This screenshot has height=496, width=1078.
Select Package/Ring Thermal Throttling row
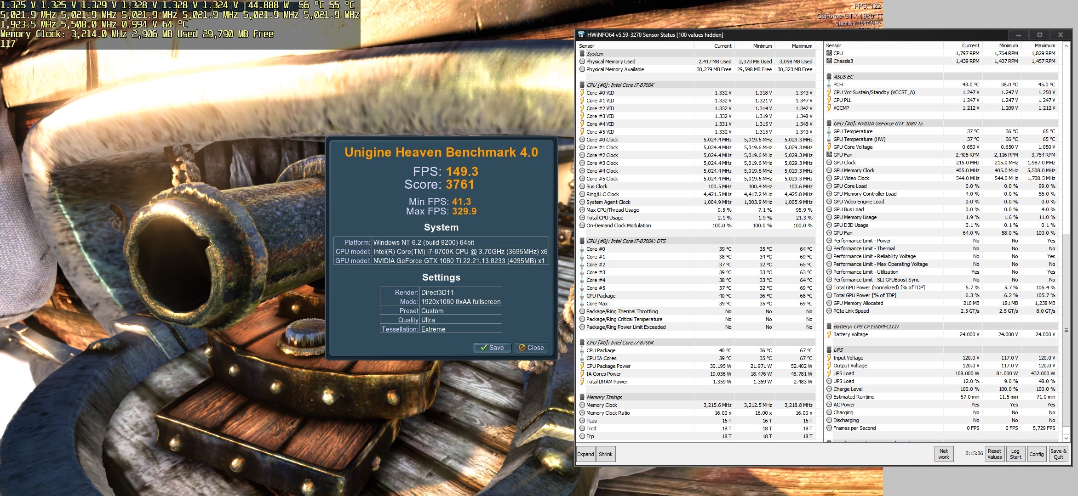point(696,311)
